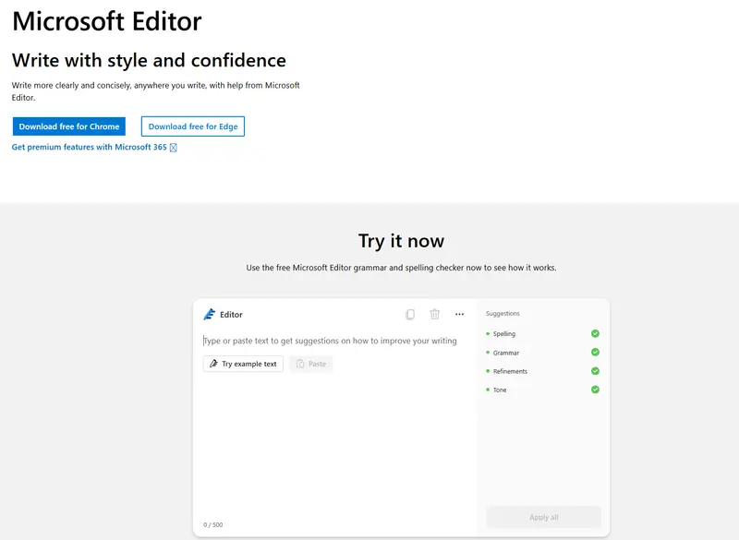This screenshot has height=540, width=739.
Task: Click the Microsoft Editor page title
Action: click(107, 21)
